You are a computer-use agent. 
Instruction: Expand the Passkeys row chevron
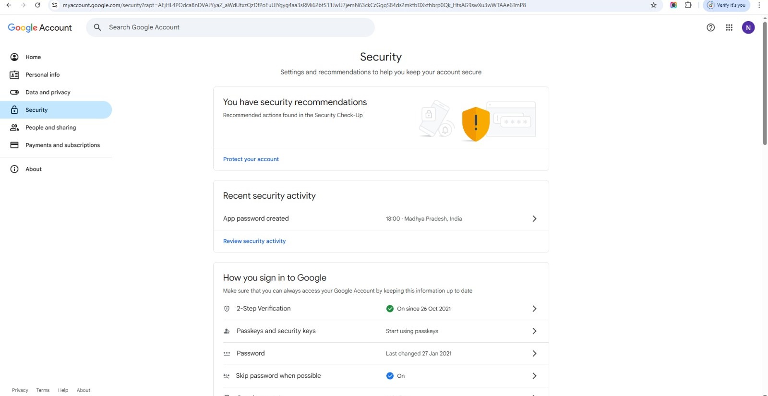[534, 331]
